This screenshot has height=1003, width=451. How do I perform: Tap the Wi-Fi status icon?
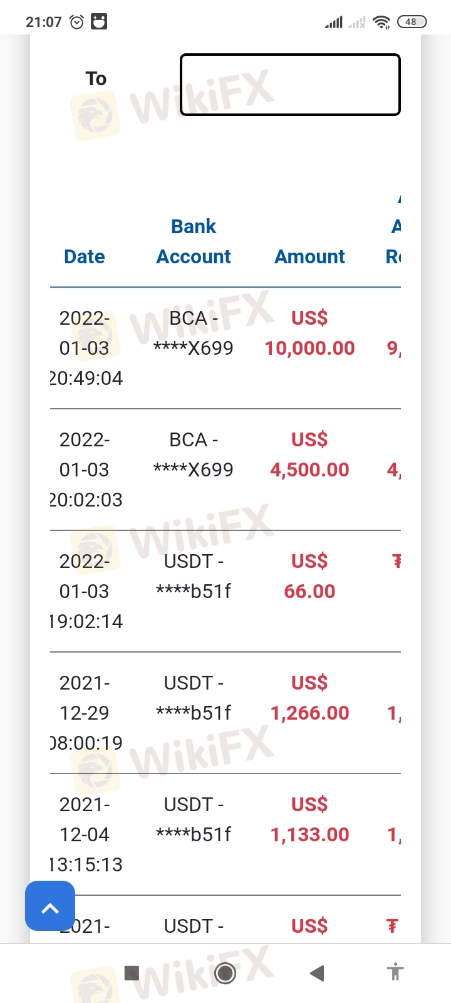coord(381,22)
